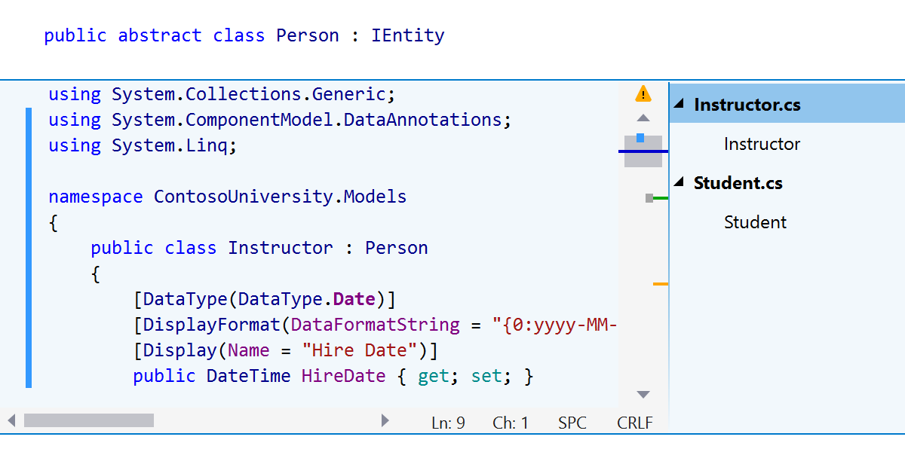Click the green change marker in scroll margin
The width and height of the screenshot is (905, 452).
point(661,197)
